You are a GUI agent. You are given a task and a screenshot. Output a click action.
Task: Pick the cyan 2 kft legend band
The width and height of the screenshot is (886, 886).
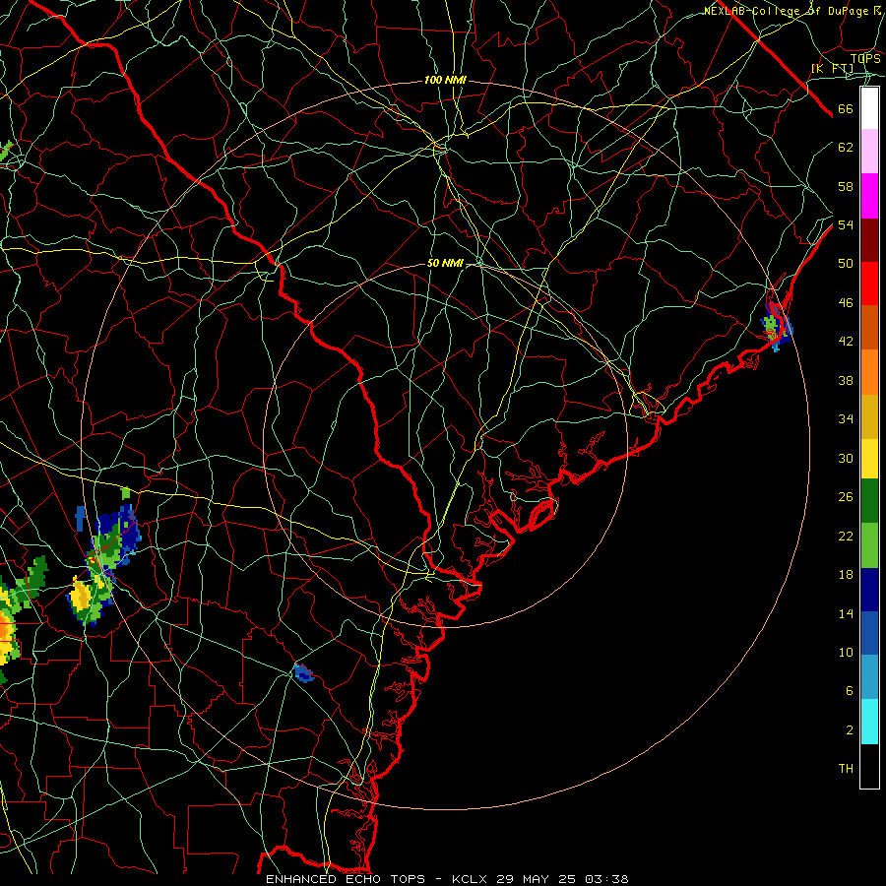tap(869, 722)
